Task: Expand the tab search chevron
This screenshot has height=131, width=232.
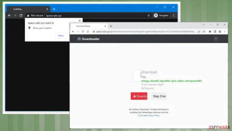Action: point(203,25)
